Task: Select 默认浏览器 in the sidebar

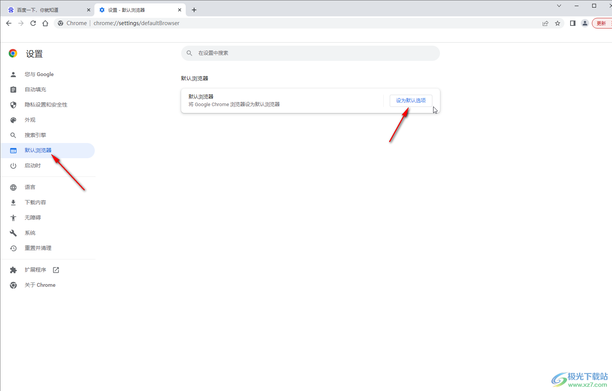Action: coord(48,151)
